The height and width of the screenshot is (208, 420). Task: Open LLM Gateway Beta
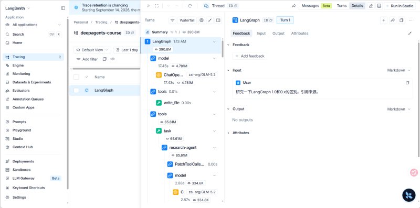pos(33,178)
